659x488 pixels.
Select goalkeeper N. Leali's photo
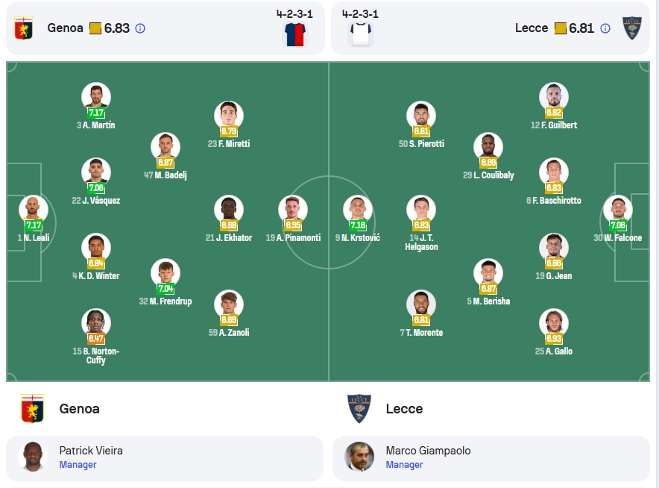[x=34, y=210]
